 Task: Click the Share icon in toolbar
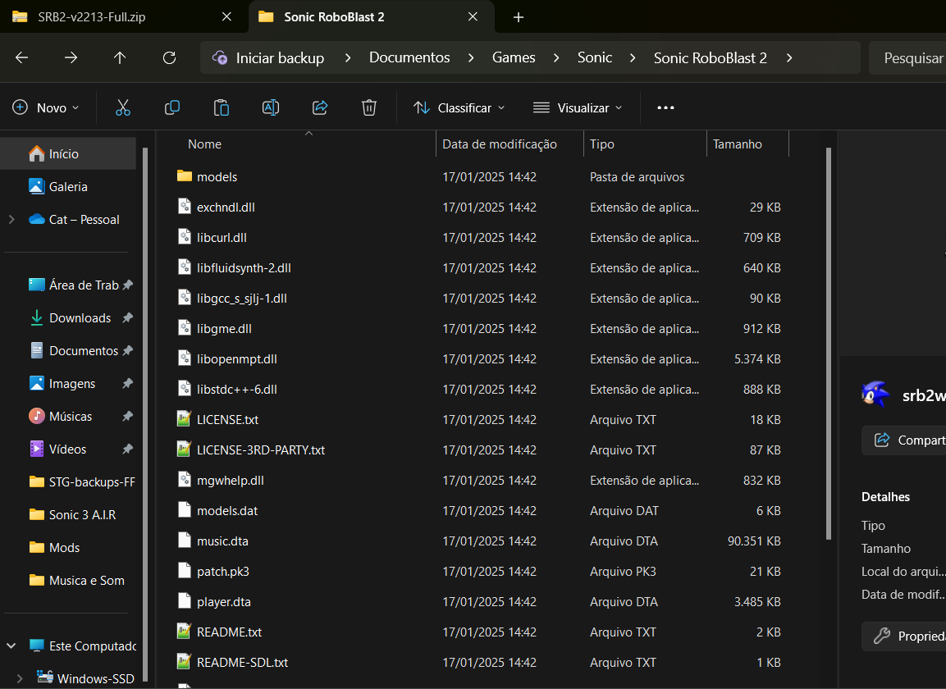tap(320, 108)
